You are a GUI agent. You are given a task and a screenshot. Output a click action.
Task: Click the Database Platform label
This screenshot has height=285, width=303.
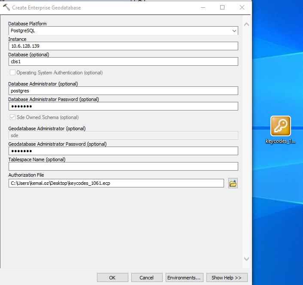coord(27,24)
